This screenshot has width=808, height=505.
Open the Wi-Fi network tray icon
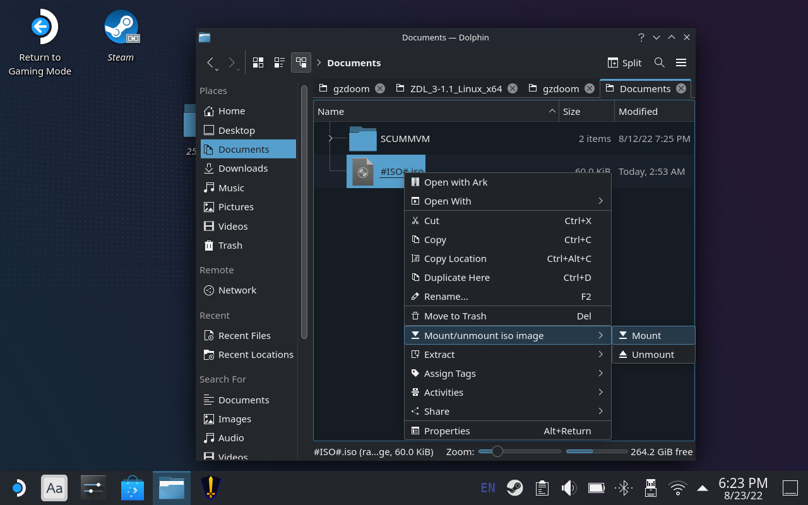677,487
